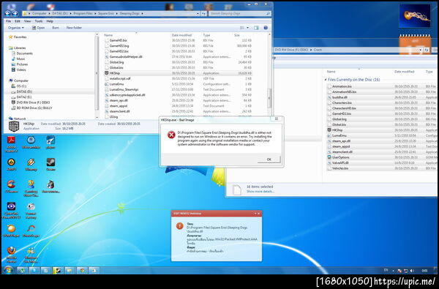Click Square Enix in the address breadcrumb
The height and width of the screenshot is (289, 439).
click(106, 13)
